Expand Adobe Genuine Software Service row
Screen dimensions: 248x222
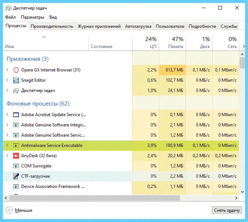[x=7, y=135]
